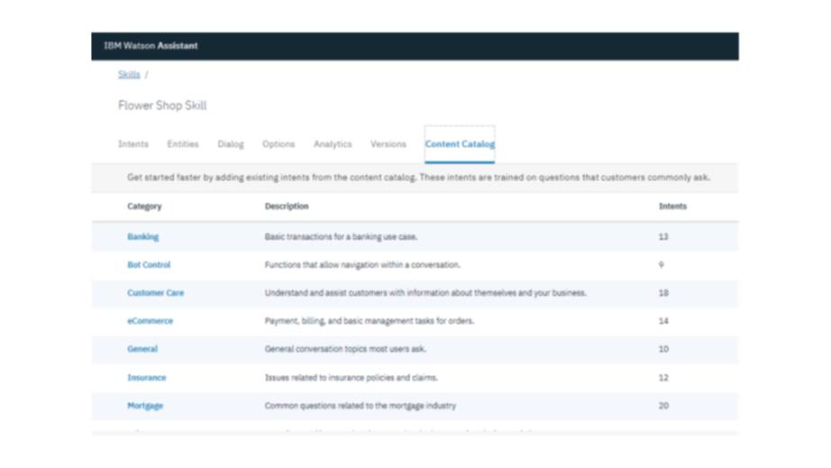Open the Versions tab
Viewport: 831px width, 468px height.
pos(388,144)
